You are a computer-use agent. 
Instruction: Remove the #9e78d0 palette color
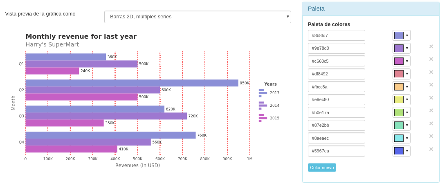(431, 46)
